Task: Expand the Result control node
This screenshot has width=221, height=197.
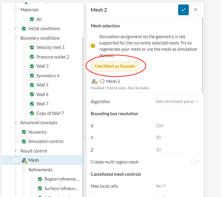Action: click(15, 151)
